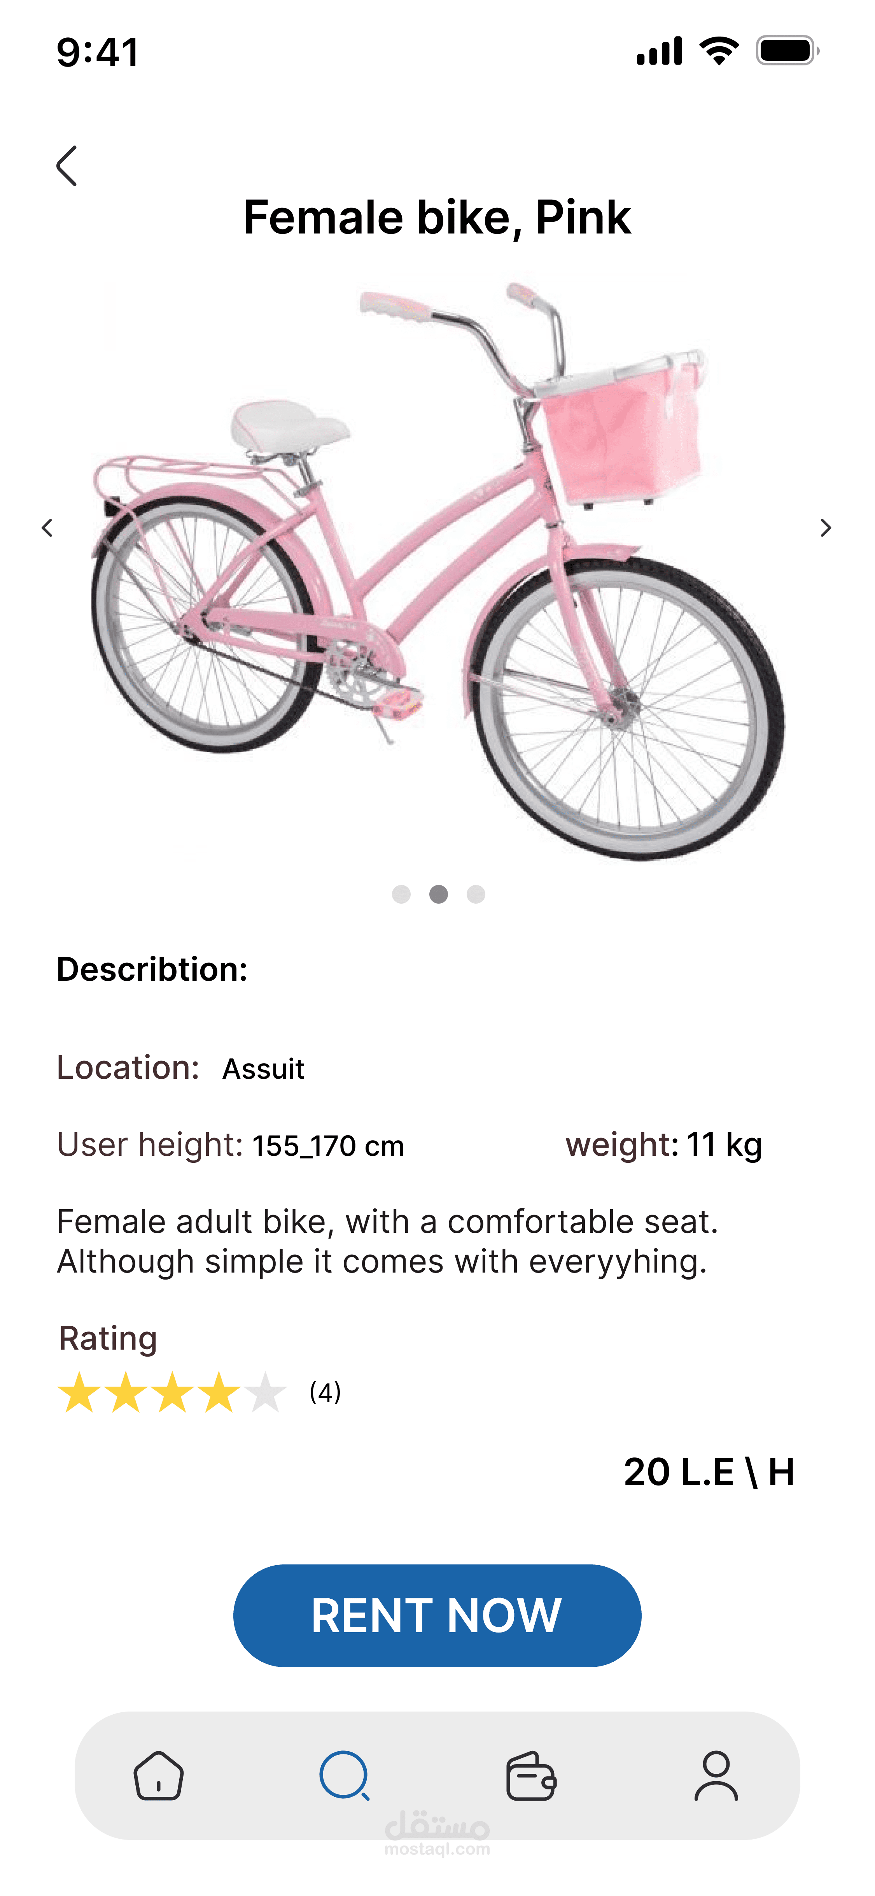Tap the Assuit location text
This screenshot has height=1896, width=875.
click(x=263, y=1069)
